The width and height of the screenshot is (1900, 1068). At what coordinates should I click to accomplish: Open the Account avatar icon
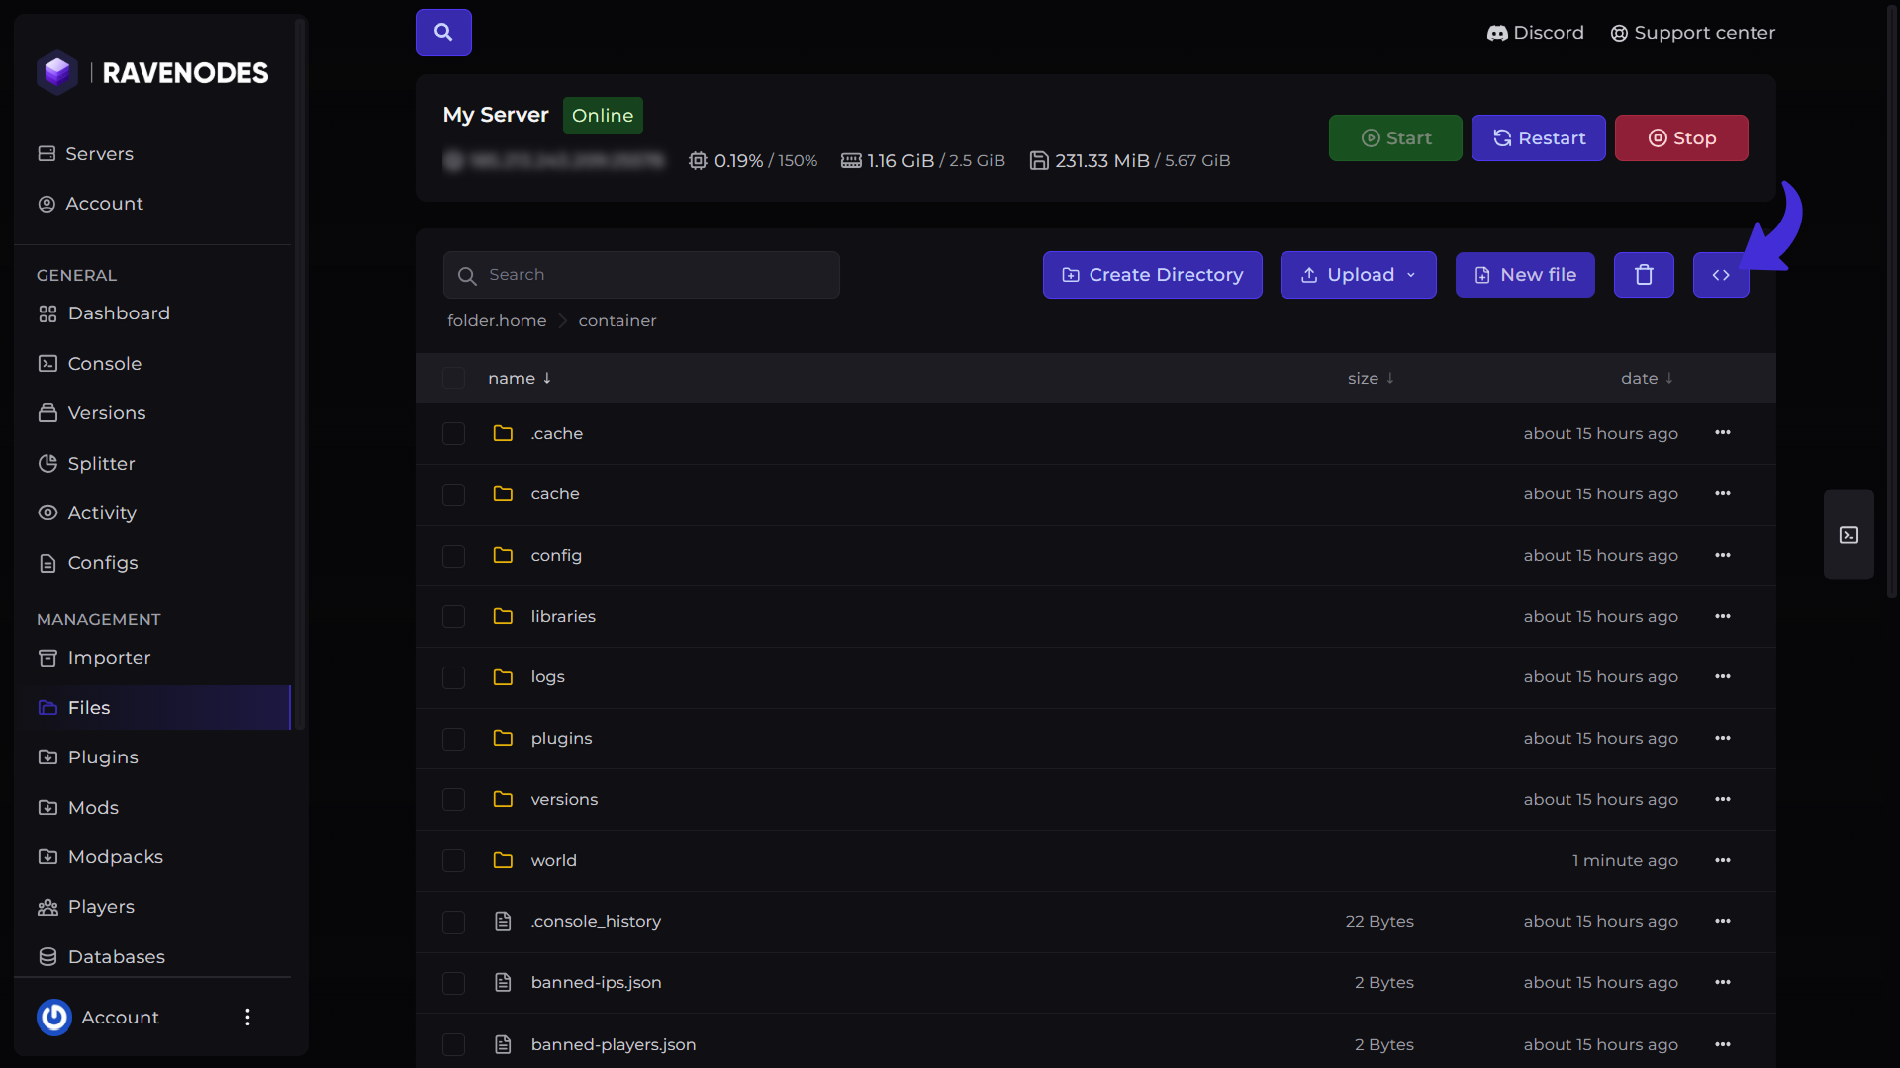point(54,1017)
